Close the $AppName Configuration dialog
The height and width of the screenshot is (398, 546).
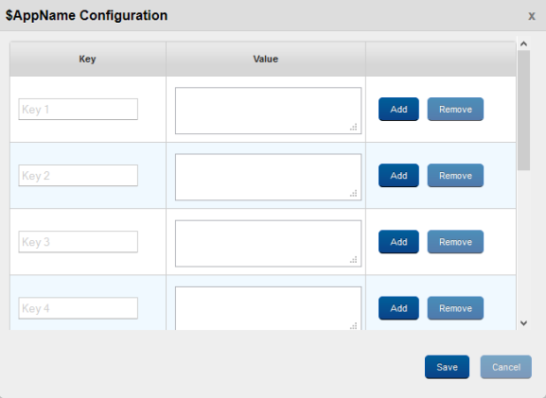click(x=532, y=16)
